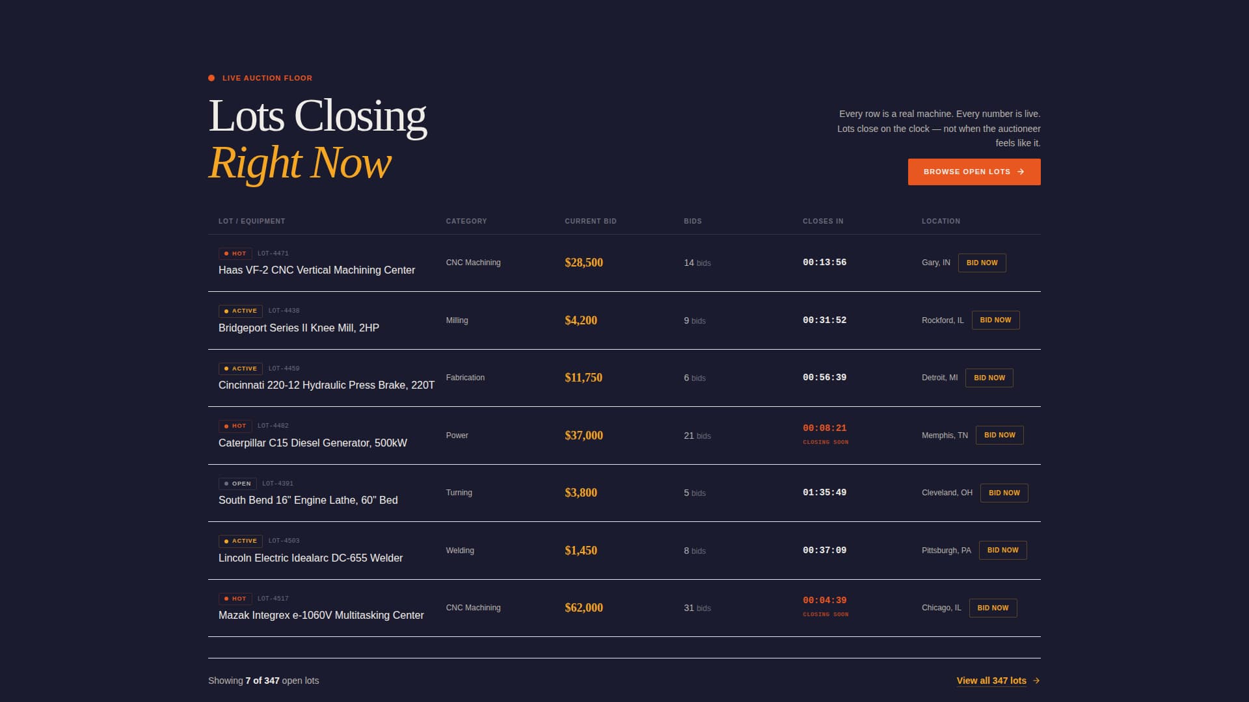Open View all 347 lots link
The height and width of the screenshot is (702, 1249).
[991, 681]
